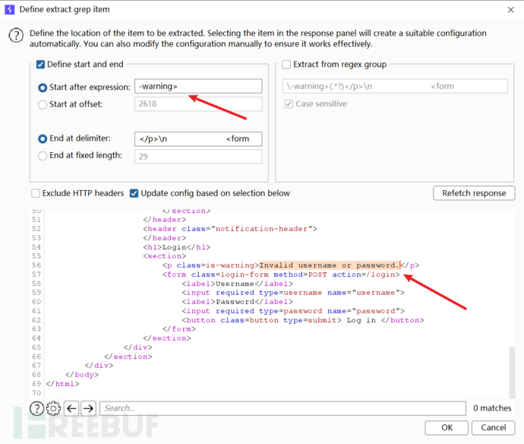Select the End at fixed length option
The width and height of the screenshot is (524, 444).
pos(42,156)
